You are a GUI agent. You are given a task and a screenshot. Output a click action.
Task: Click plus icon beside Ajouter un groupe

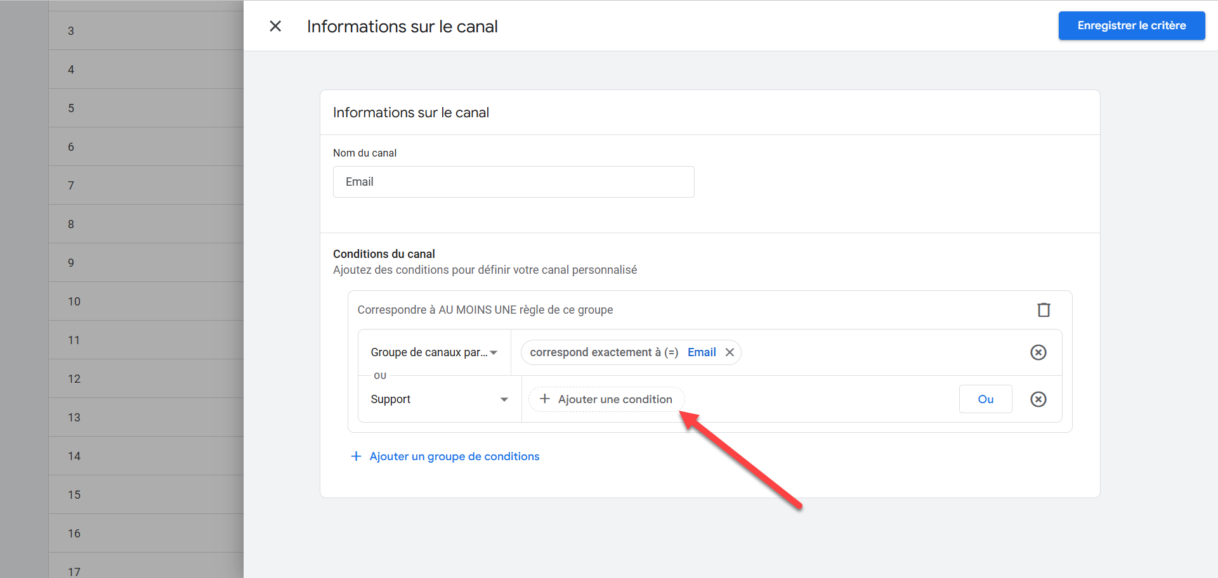point(356,456)
